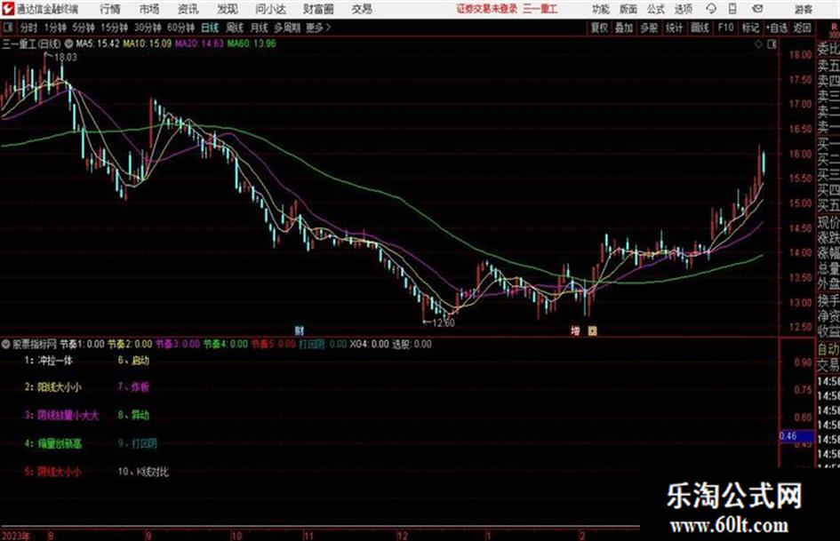The width and height of the screenshot is (840, 541).
Task: Click the 财 marker on the chart baseline
Action: pyautogui.click(x=300, y=330)
